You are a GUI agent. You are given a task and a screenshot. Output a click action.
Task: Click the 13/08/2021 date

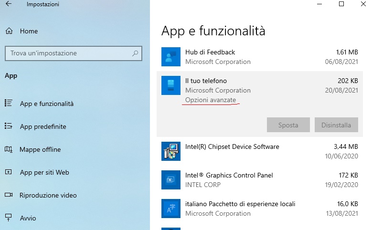click(x=342, y=213)
